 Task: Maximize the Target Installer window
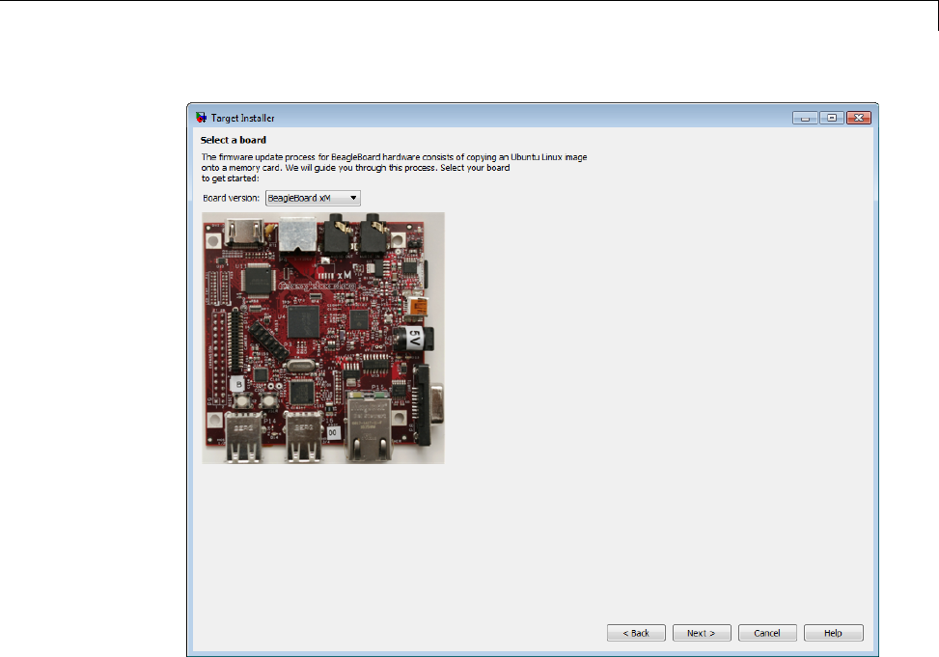click(832, 118)
